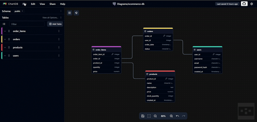
Task: Click the table icon on the products node header
Action: tap(147, 74)
